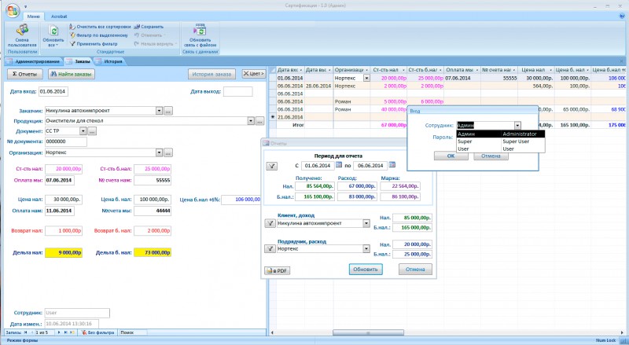629x345 pixels.
Task: Click the ellipsis button next to Документ
Action: coord(92,131)
